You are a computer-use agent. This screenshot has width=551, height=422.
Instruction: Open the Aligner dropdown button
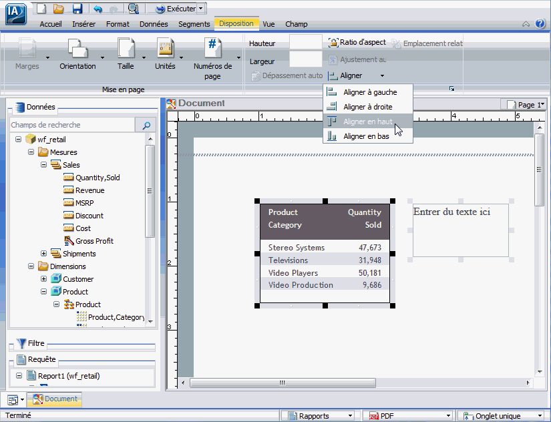356,75
